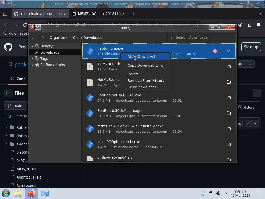Expand the Tags tree node
Screen dimensions: 265x199
pos(32,59)
